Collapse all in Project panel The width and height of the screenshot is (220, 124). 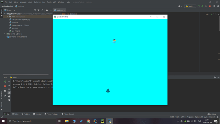[42, 10]
